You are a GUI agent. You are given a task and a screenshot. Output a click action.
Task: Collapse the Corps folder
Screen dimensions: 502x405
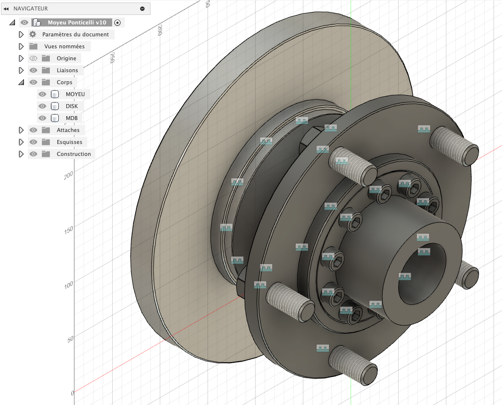21,82
